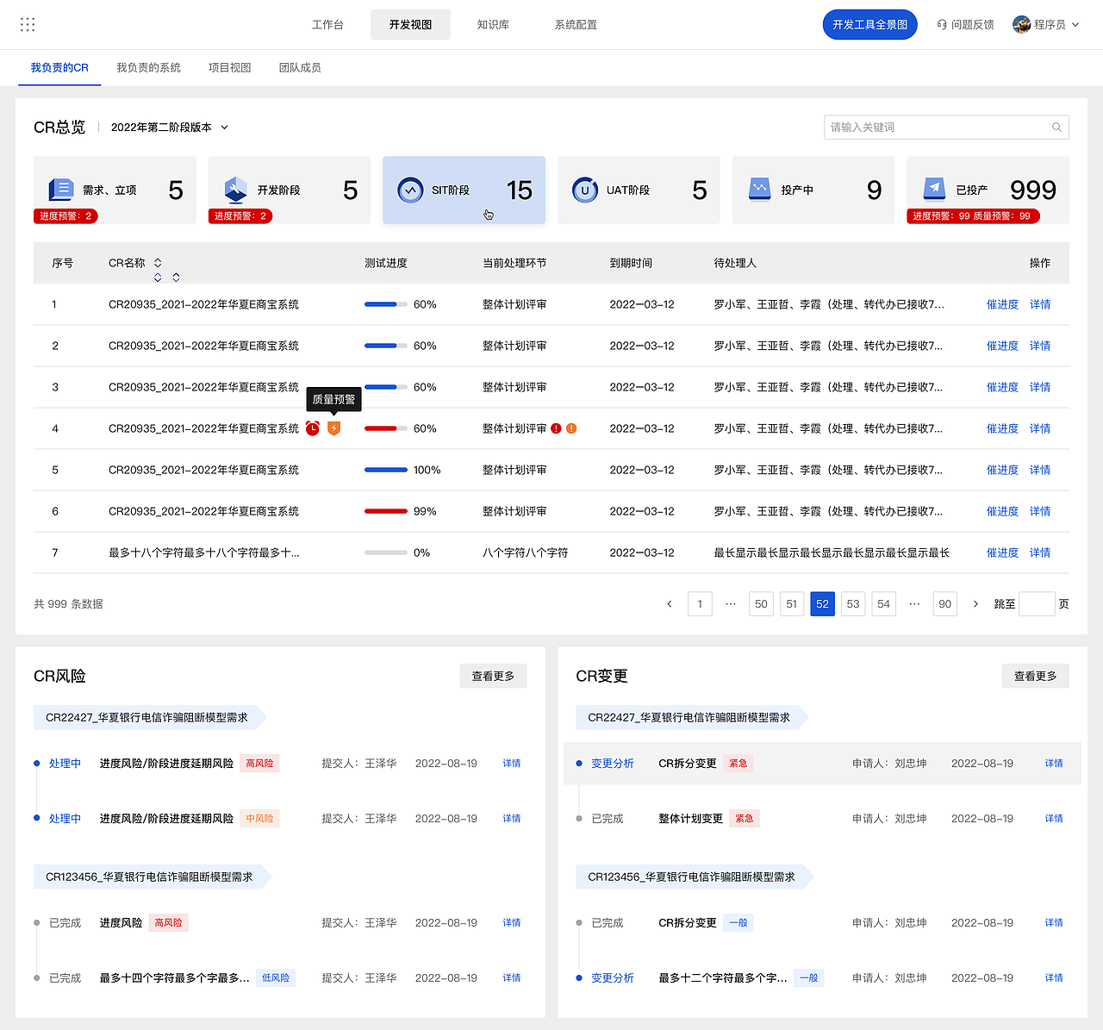Viewport: 1103px width, 1030px height.
Task: Switch to 工作台 menu
Action: 327,25
